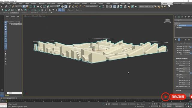
Task: Open the Select menu in Scene Explorer
Action: pyautogui.click(x=7, y=16)
